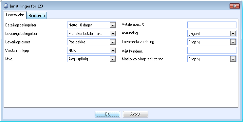Open the Leverandørvurdering dropdown arrow
243x122 pixels.
pyautogui.click(x=233, y=42)
